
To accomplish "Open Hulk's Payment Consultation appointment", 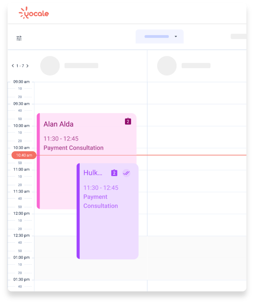I will 108,211.
